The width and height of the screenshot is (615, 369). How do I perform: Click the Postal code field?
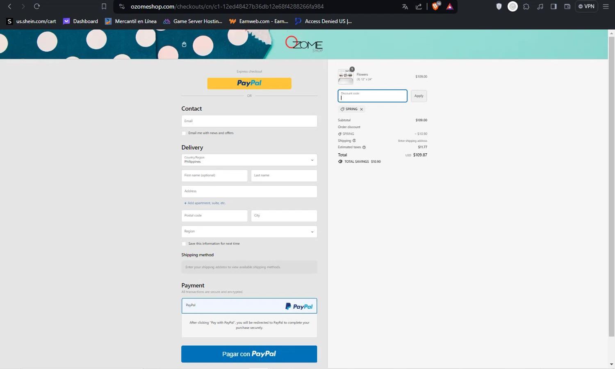[x=214, y=216]
